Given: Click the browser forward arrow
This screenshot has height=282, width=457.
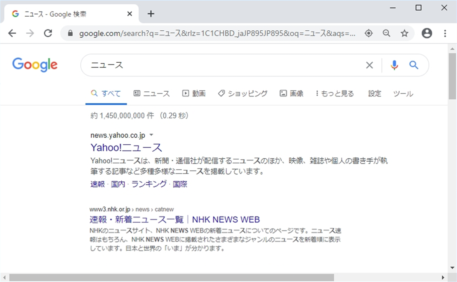Looking at the screenshot, I should [x=30, y=33].
